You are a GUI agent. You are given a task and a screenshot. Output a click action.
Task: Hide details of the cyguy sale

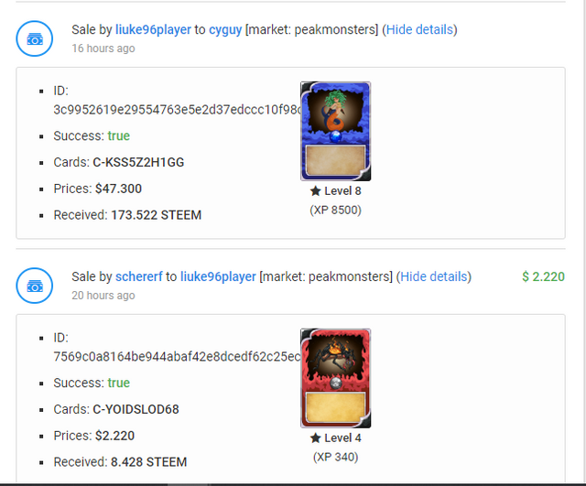pos(419,29)
